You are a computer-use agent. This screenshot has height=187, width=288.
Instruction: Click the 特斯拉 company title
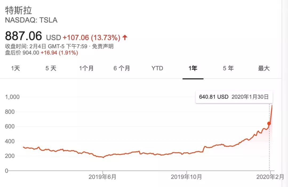pyautogui.click(x=19, y=10)
